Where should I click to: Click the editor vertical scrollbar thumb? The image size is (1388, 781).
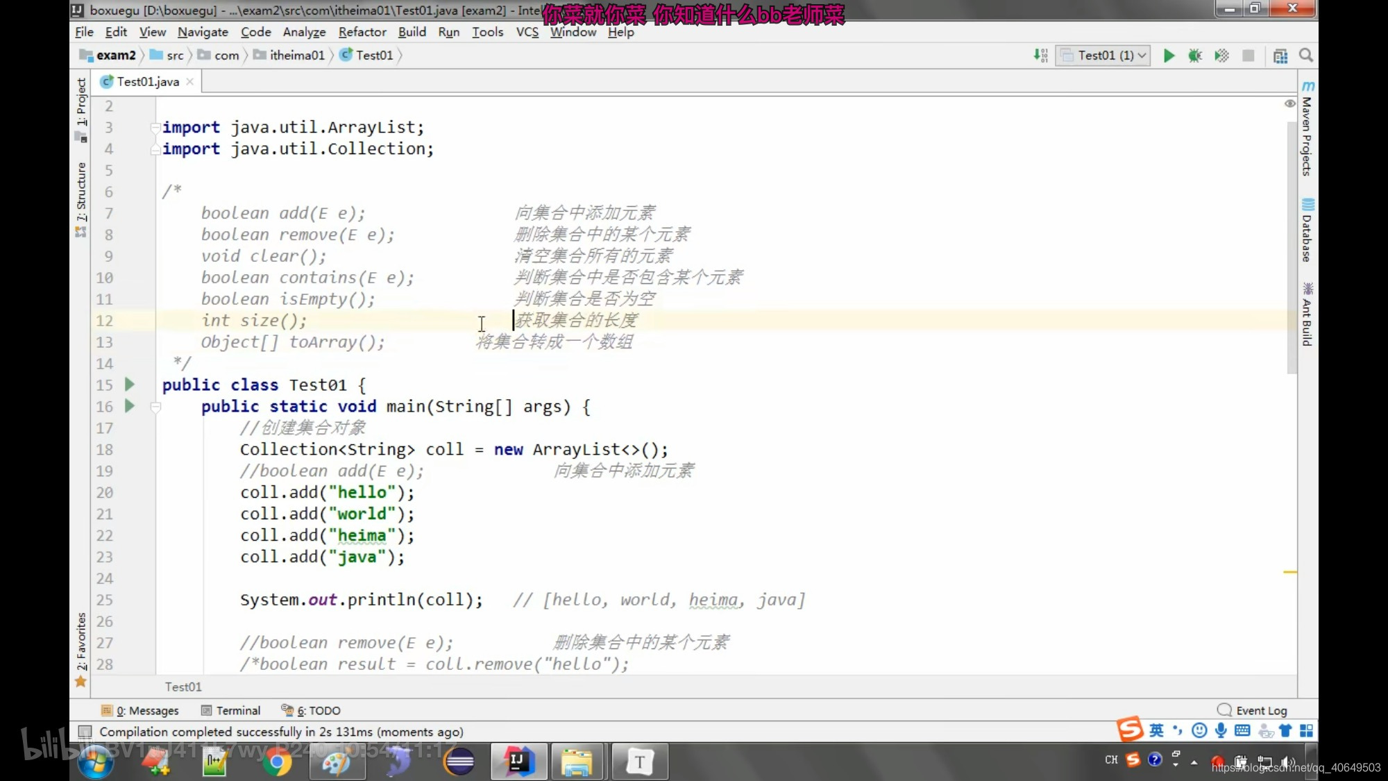click(x=1292, y=246)
